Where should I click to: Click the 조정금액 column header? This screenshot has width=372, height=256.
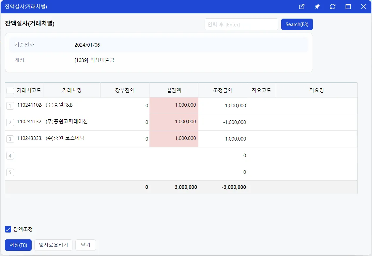pyautogui.click(x=223, y=90)
